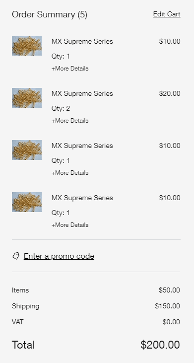Expand More Details for the last item
Screen dimensions: 194x363
[x=70, y=225]
